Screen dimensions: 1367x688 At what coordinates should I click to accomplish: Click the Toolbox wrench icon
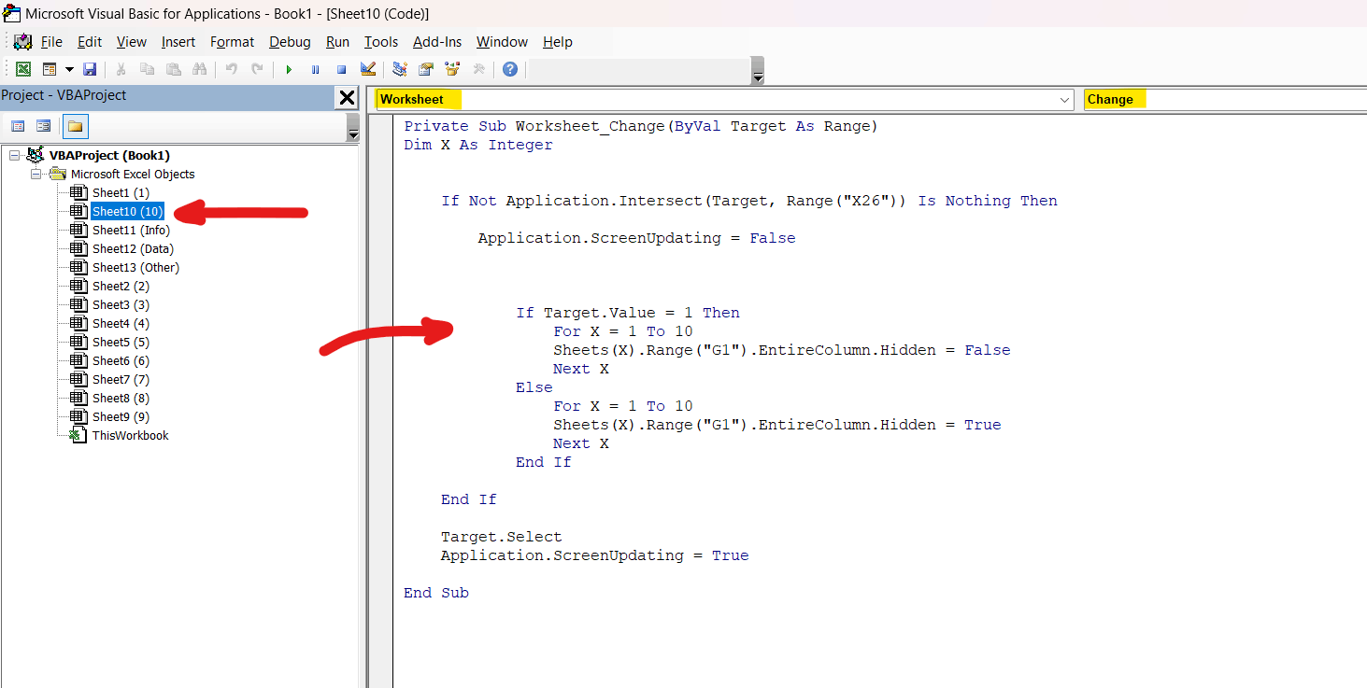478,69
